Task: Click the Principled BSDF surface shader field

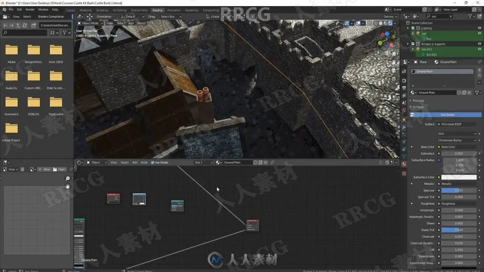Action: point(457,124)
